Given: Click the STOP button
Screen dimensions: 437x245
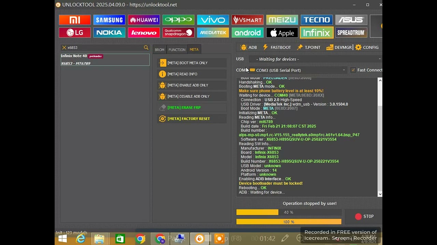Looking at the screenshot, I should coord(364,216).
